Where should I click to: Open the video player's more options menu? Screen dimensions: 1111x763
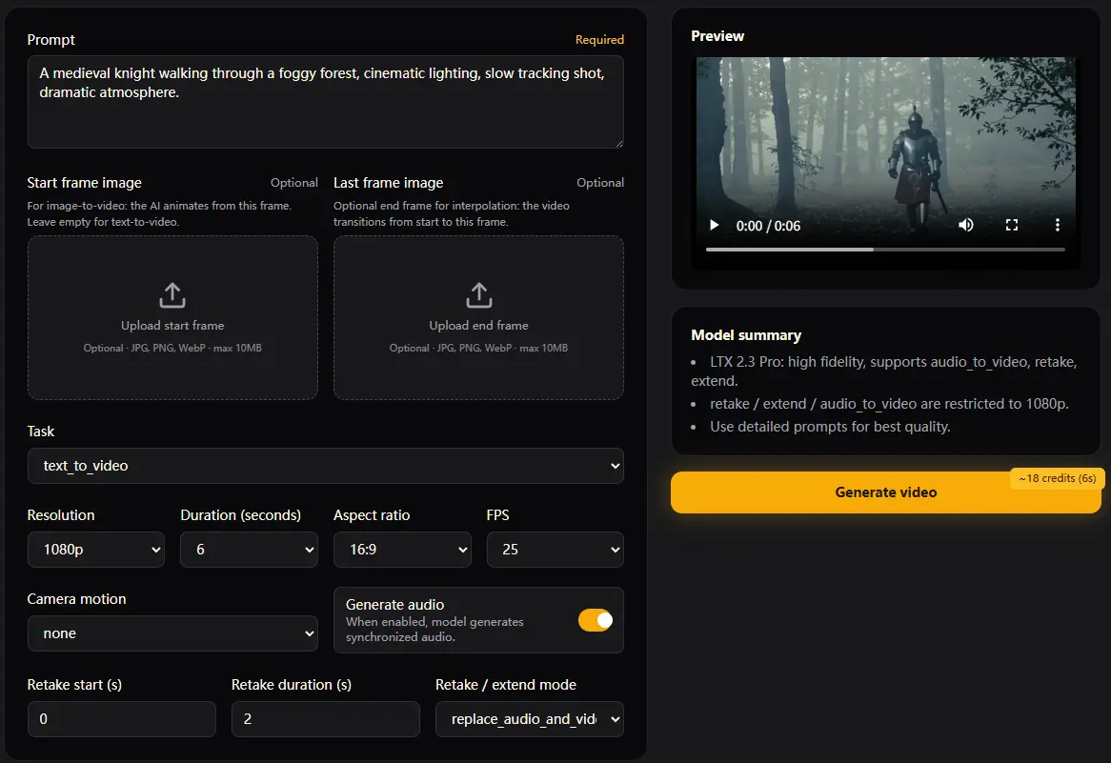pyautogui.click(x=1057, y=225)
